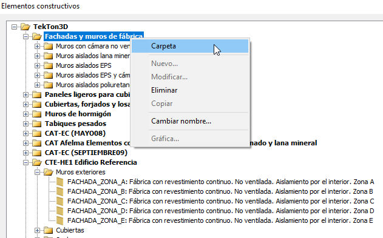
Task: Select the Tabiques pesados item
Action: coord(75,124)
